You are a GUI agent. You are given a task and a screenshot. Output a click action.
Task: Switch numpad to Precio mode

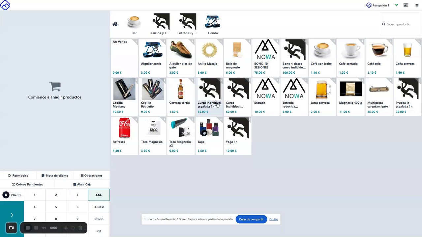pyautogui.click(x=99, y=219)
